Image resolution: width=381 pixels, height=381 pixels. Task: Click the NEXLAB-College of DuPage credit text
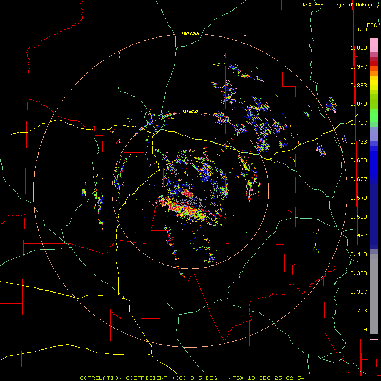pos(341,5)
